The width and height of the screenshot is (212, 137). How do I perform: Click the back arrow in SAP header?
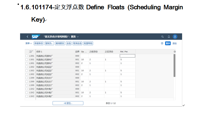pyautogui.click(x=28, y=37)
